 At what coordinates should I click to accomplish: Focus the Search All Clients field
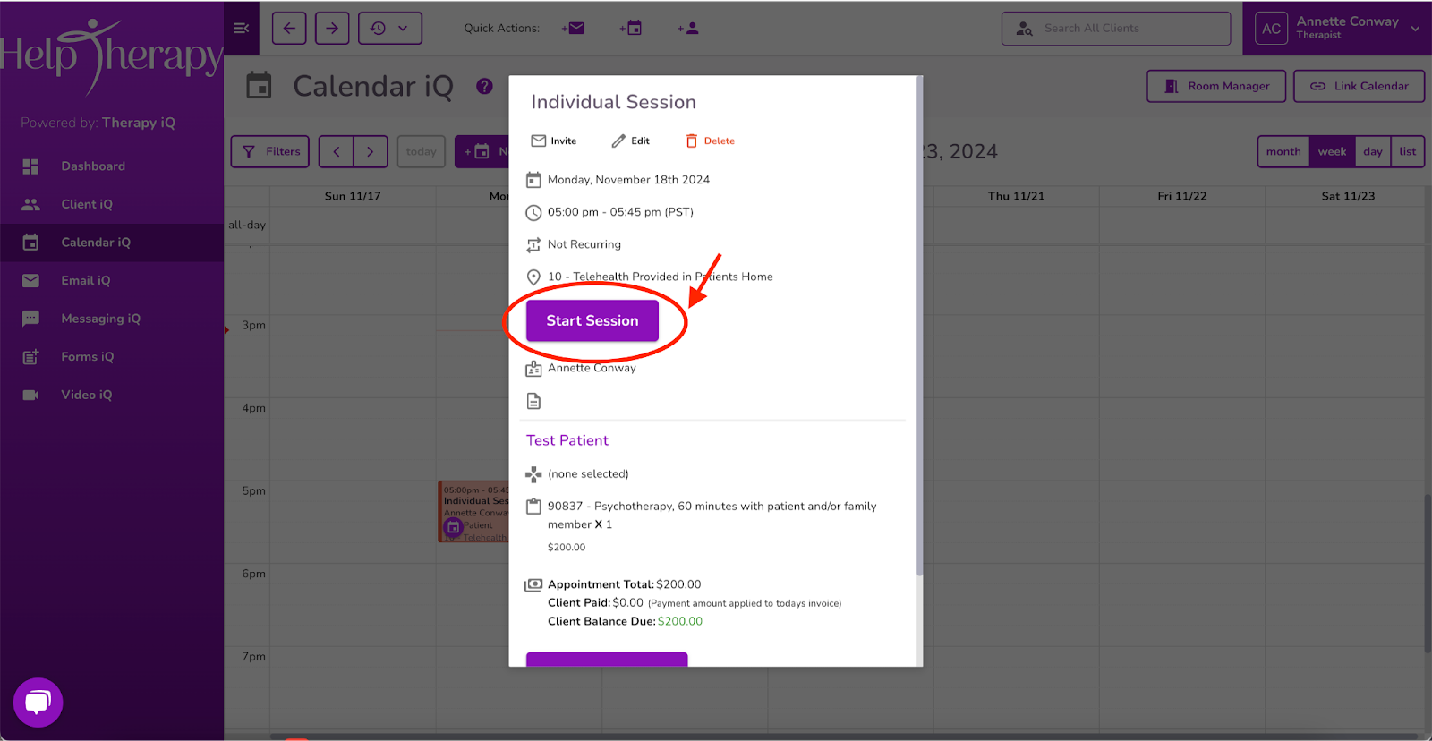point(1116,28)
